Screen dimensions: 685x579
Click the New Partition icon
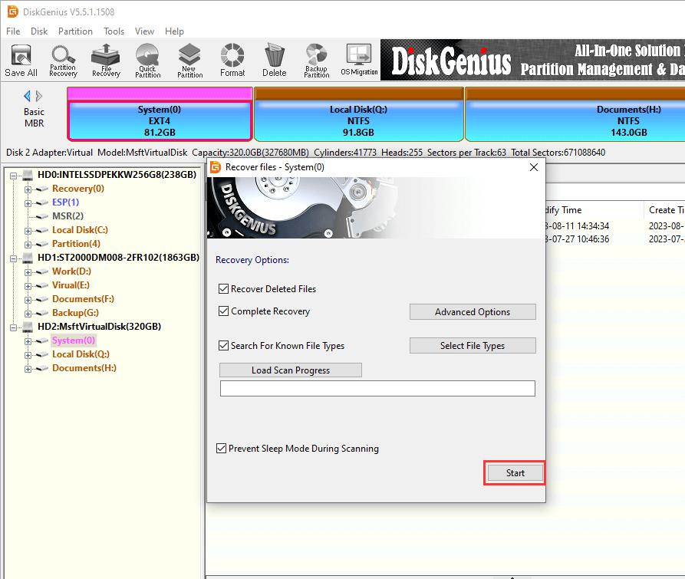(189, 61)
